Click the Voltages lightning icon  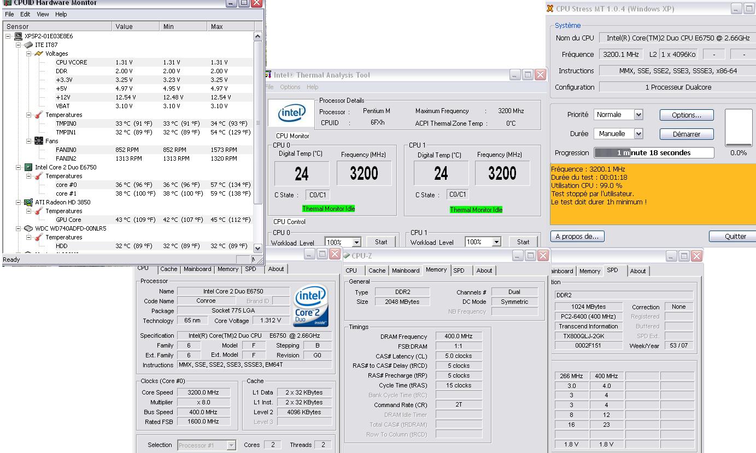click(x=38, y=54)
